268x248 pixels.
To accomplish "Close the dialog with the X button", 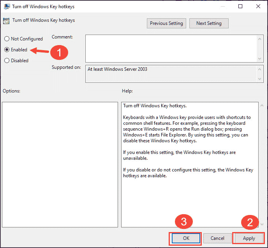I will (x=258, y=6).
